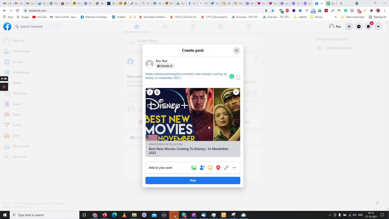Click the microphone icon in Add to your post

click(226, 168)
